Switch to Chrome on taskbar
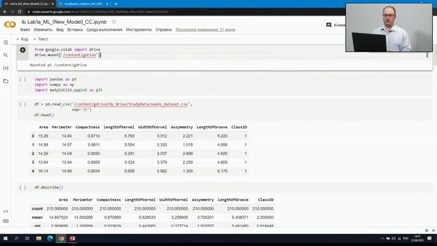The width and height of the screenshot is (437, 246). coord(61,238)
